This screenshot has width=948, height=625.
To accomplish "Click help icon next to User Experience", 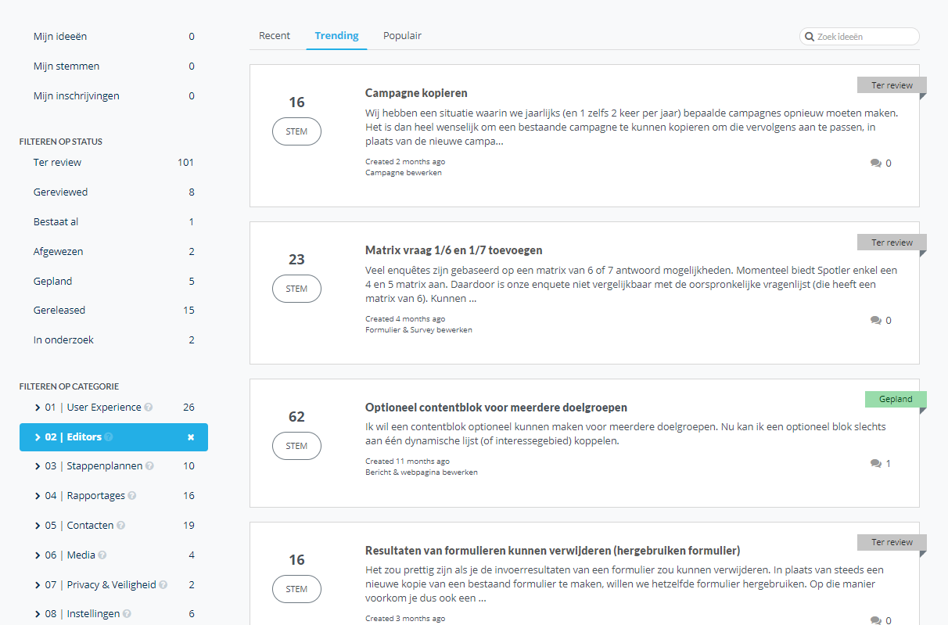I will click(149, 408).
